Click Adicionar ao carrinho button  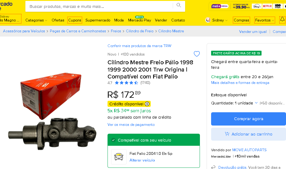point(249,134)
